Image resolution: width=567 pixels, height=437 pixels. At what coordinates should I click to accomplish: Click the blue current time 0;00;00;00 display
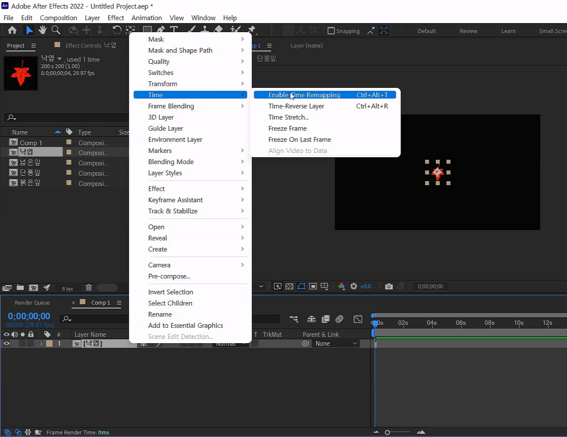29,316
